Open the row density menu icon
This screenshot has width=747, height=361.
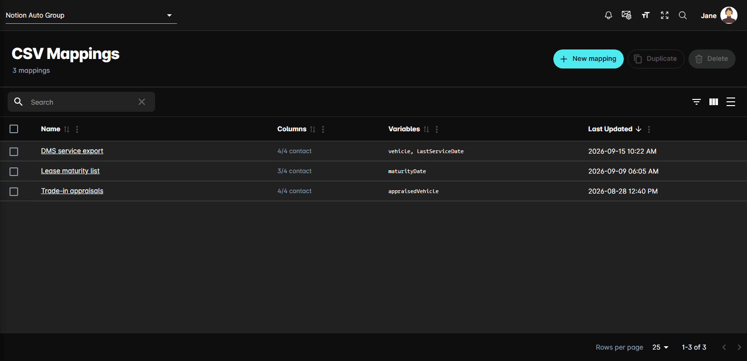(731, 102)
